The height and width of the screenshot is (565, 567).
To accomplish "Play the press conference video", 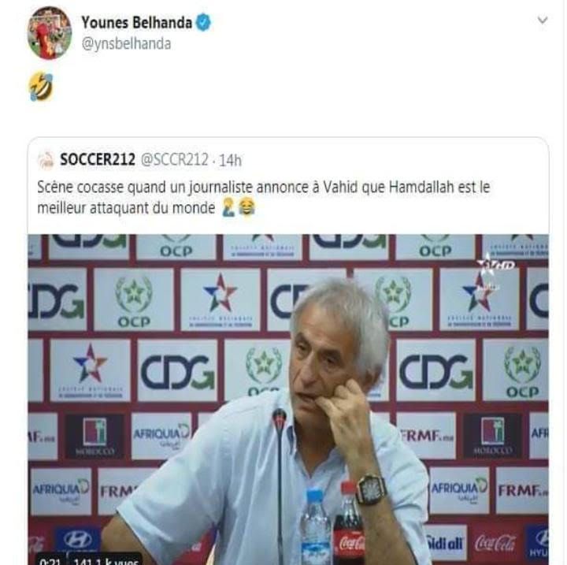I will tap(288, 400).
